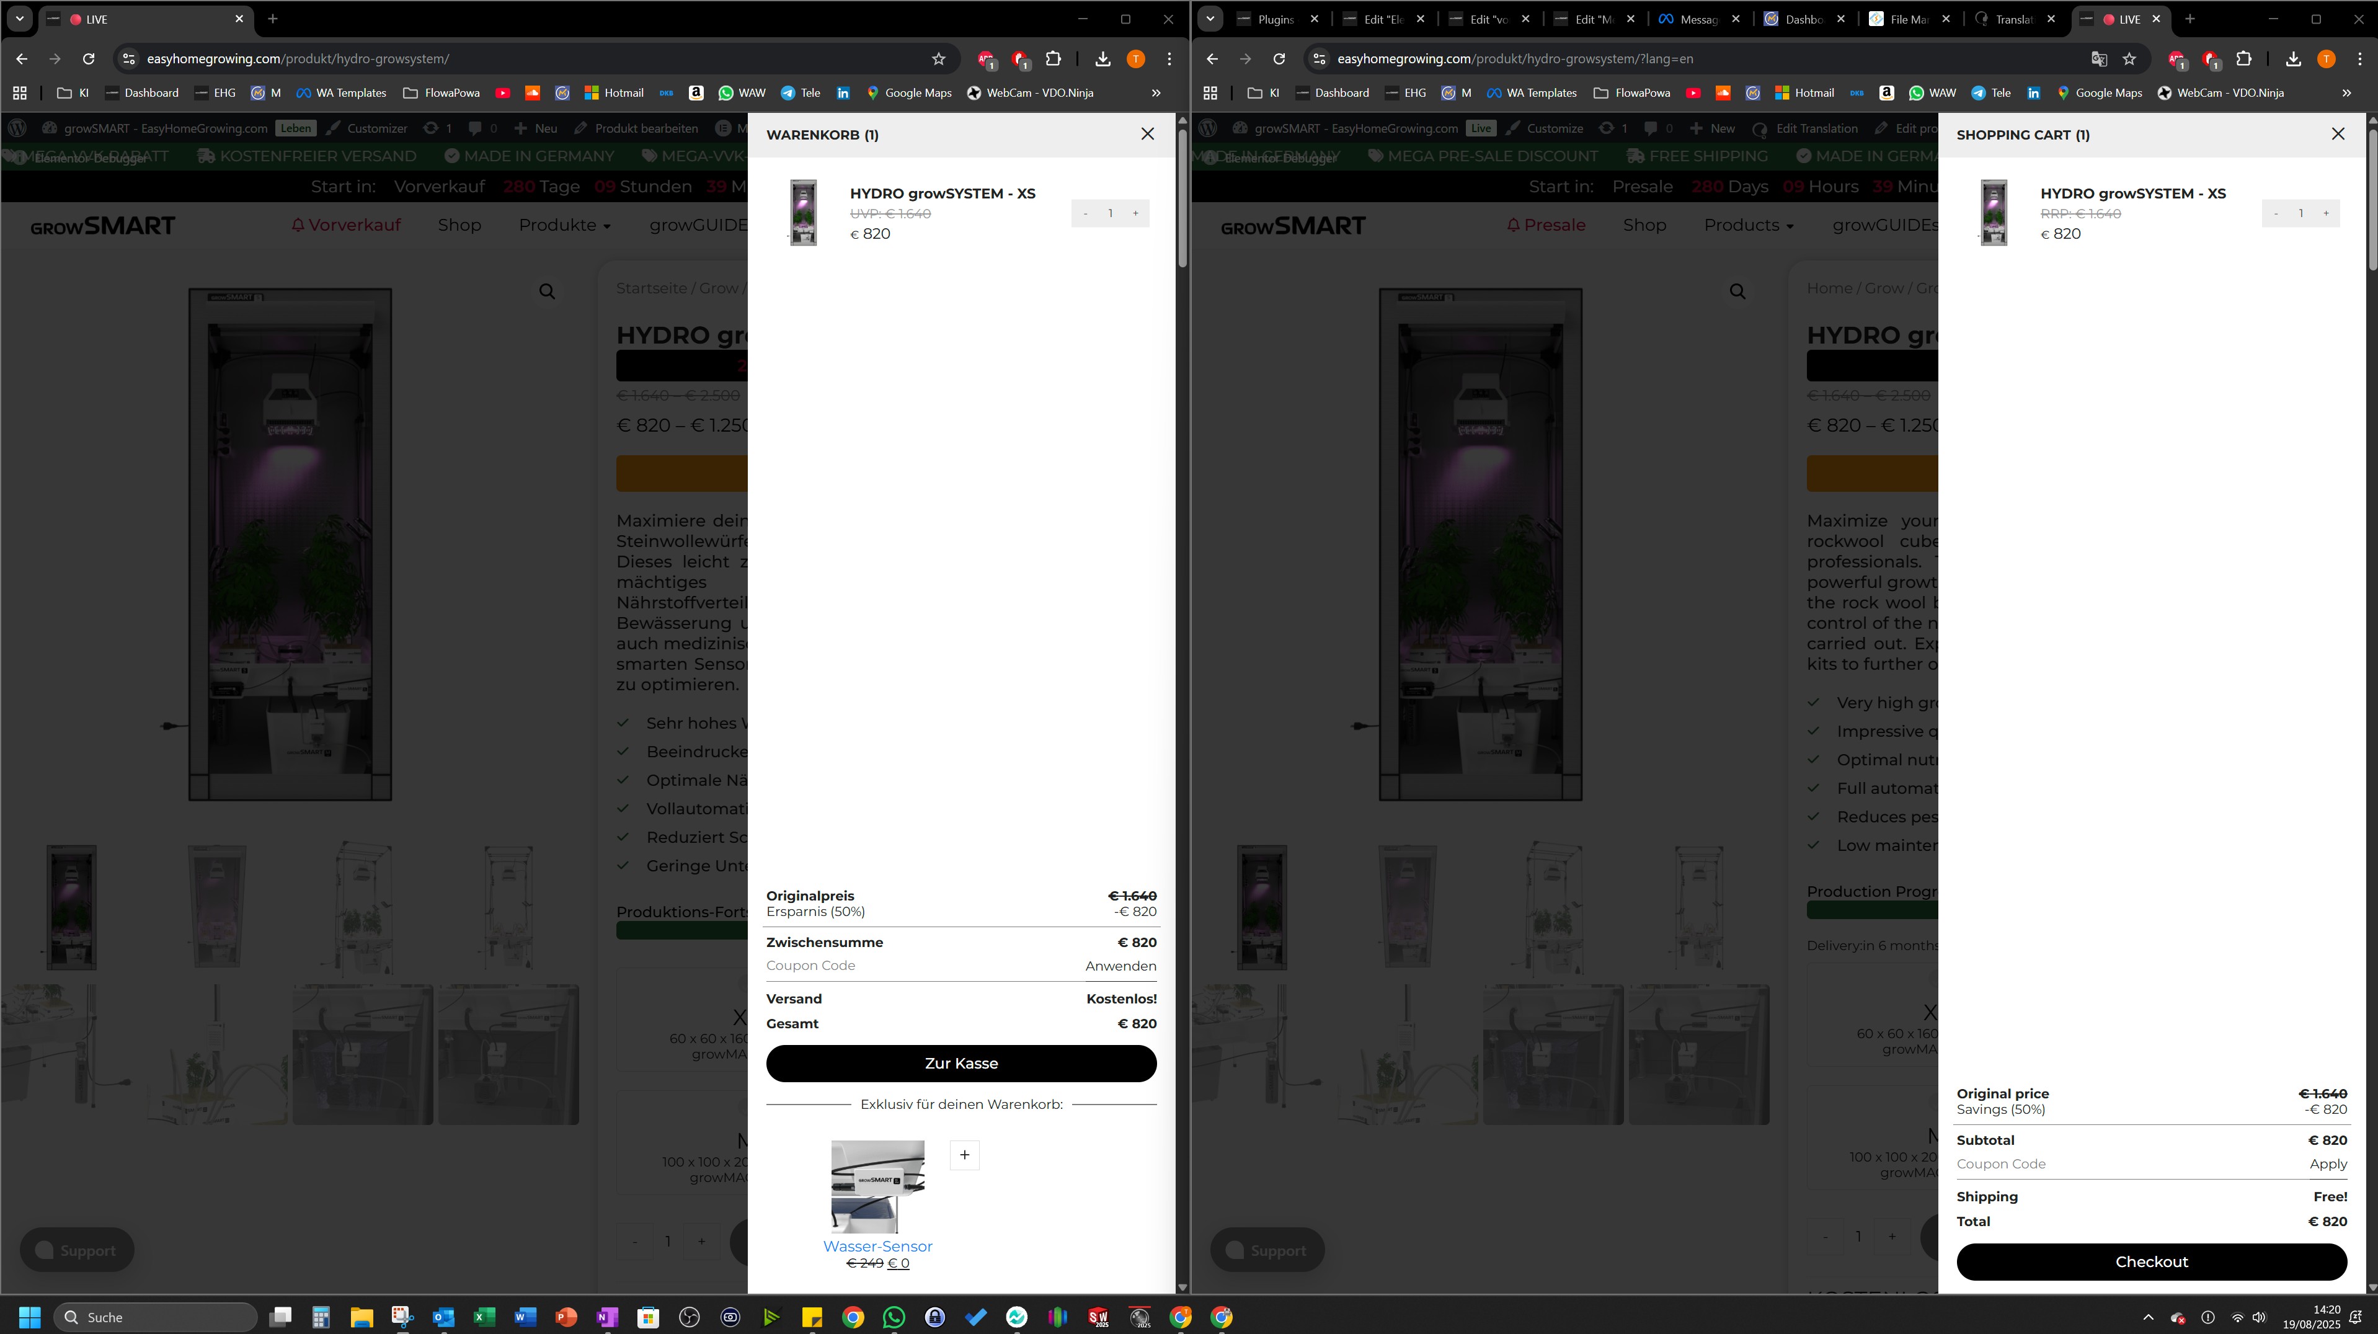The width and height of the screenshot is (2378, 1334).
Task: Open File Explorer from the taskbar
Action: [361, 1317]
